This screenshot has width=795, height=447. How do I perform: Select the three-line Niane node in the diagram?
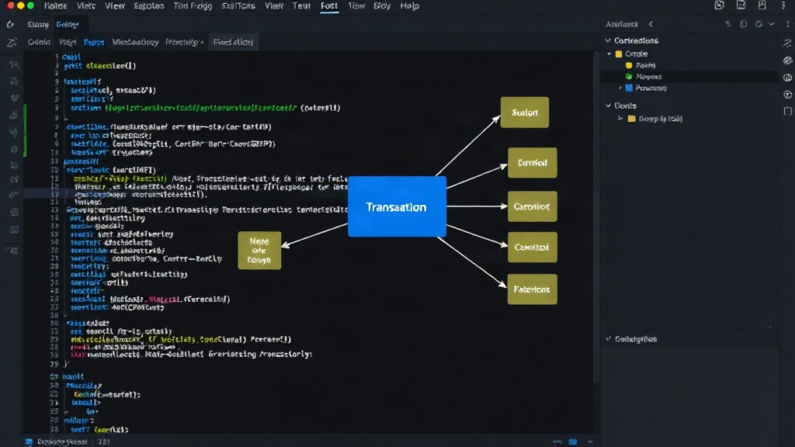click(259, 251)
